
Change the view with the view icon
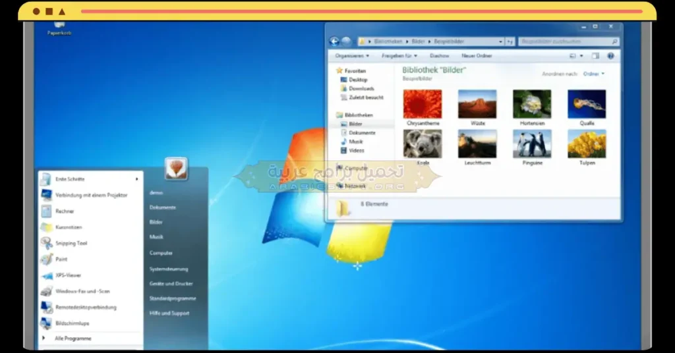[573, 56]
